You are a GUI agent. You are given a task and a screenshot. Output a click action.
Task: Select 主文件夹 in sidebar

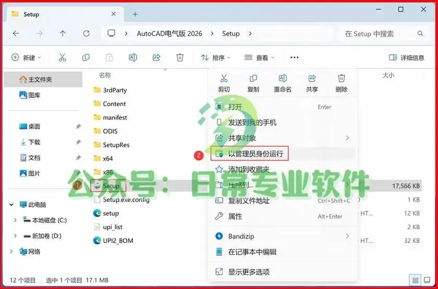[x=43, y=80]
